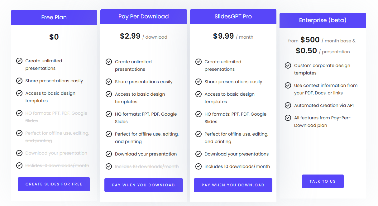Click checkmark next to Free Plan's Share presentations easily
This screenshot has height=206, width=378.
pyautogui.click(x=19, y=81)
